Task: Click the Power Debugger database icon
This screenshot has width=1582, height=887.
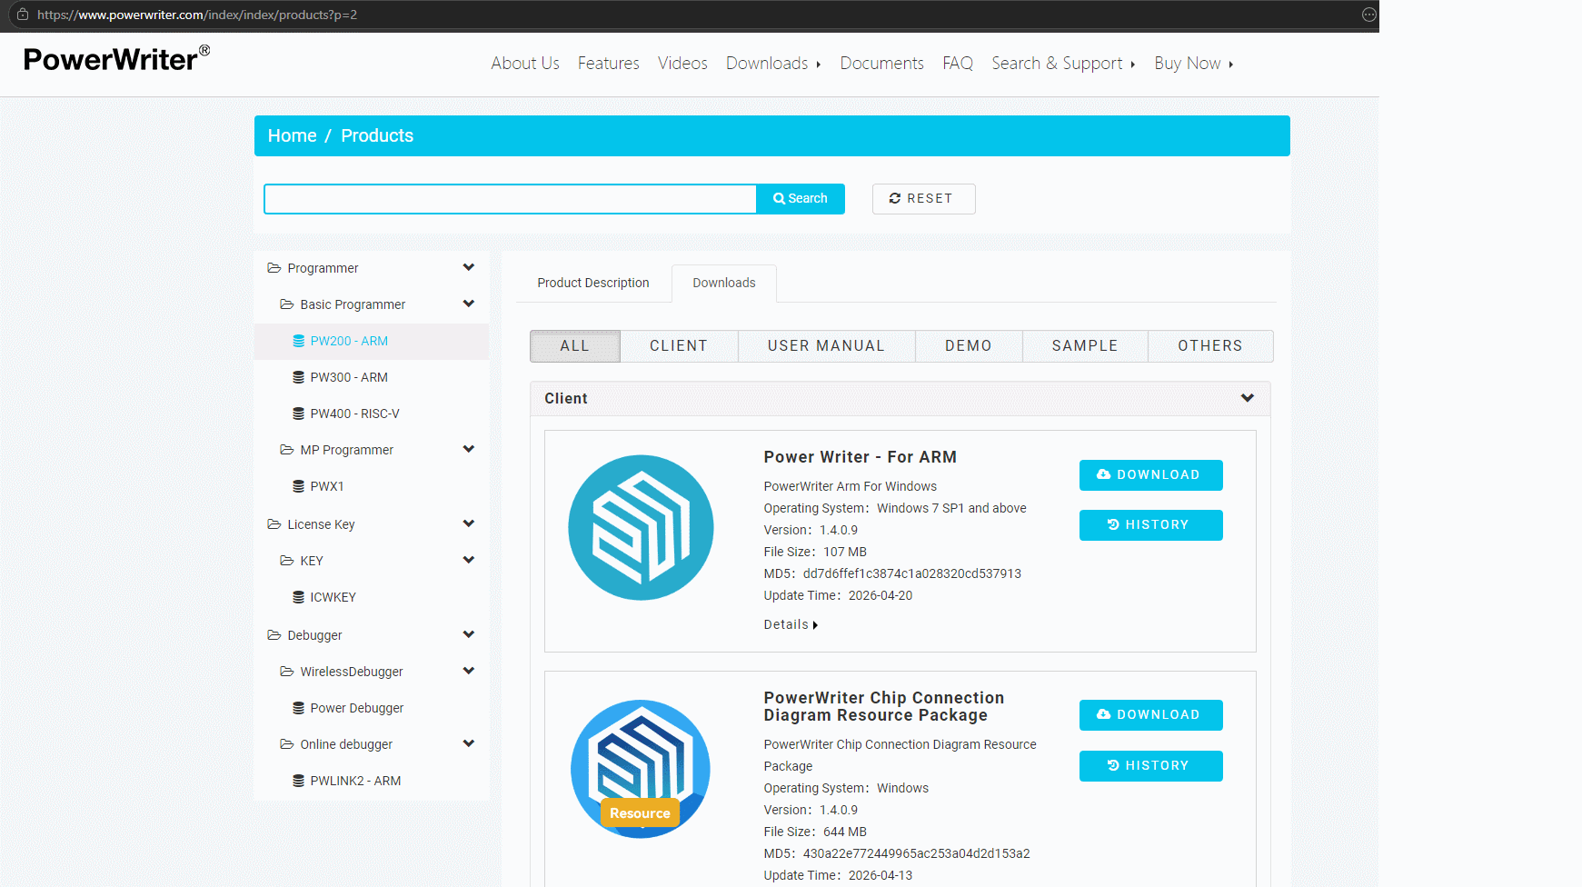Action: click(x=298, y=708)
